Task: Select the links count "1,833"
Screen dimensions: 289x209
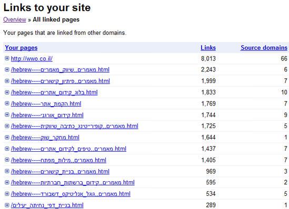Action: [x=208, y=92]
